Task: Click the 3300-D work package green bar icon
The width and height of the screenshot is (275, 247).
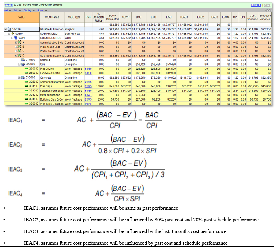Action: (26, 104)
